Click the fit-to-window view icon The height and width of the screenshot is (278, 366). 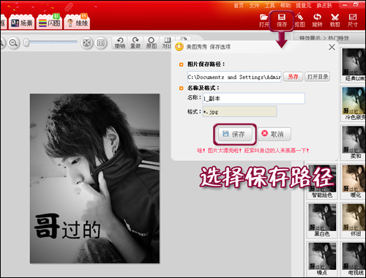click(86, 43)
